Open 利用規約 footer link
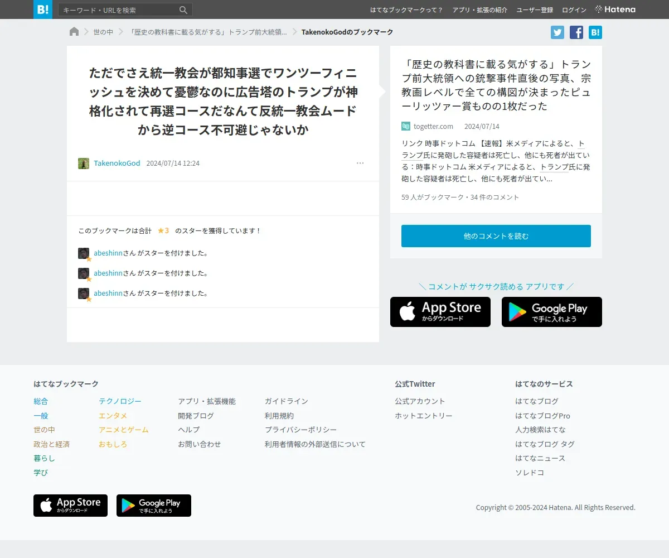Image resolution: width=669 pixels, height=558 pixels. click(x=279, y=416)
